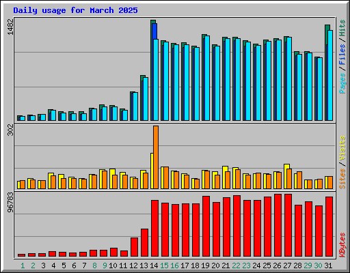Click the cyan pages bar for day 19
Screen dimensions: 350x273
pyautogui.click(x=207, y=78)
